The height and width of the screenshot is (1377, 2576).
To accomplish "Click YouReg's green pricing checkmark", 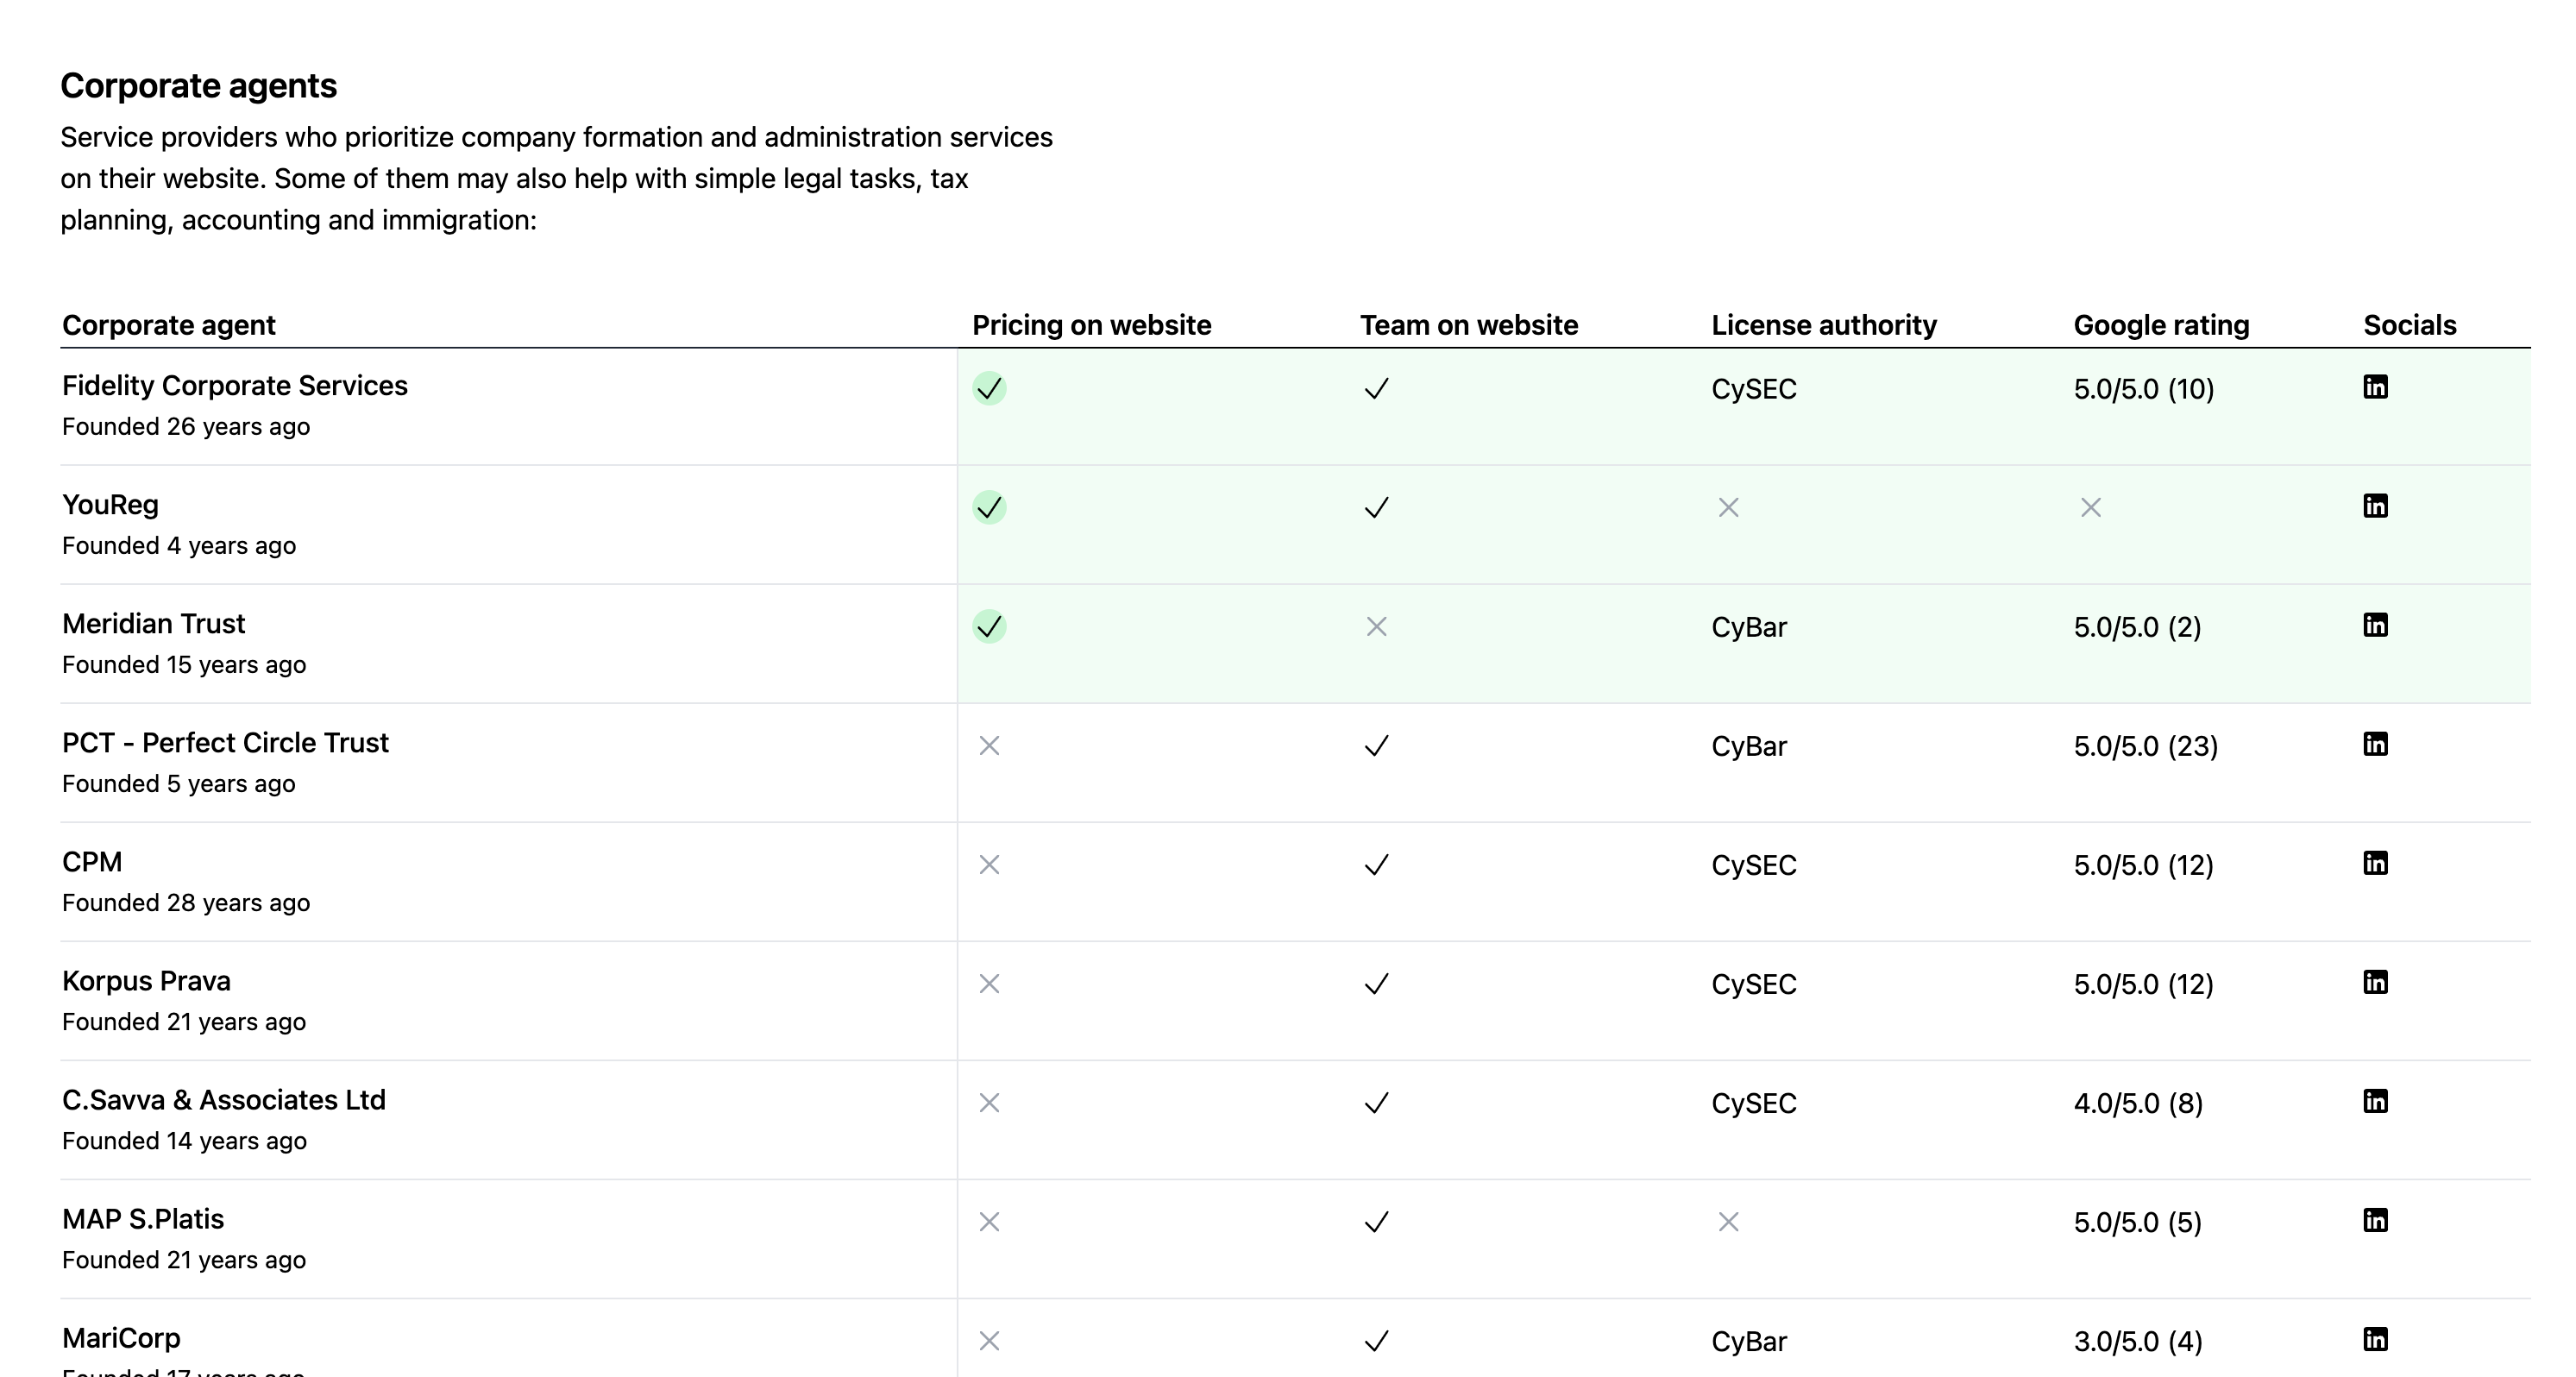I will pos(989,507).
